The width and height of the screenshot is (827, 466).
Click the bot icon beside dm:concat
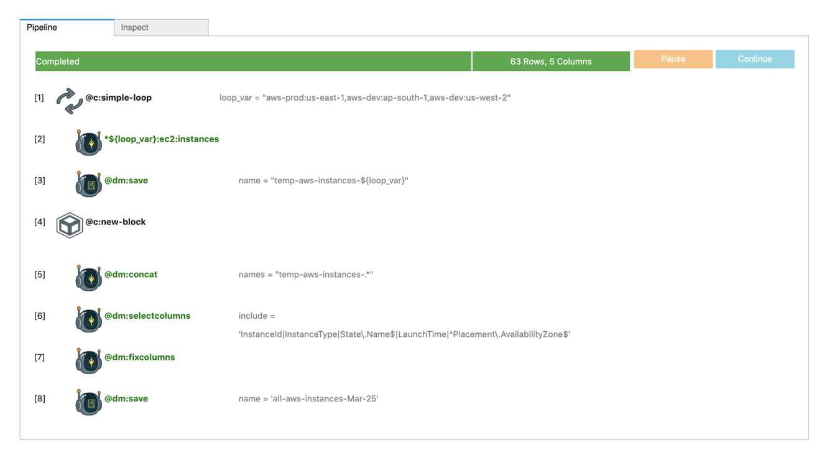pyautogui.click(x=88, y=278)
